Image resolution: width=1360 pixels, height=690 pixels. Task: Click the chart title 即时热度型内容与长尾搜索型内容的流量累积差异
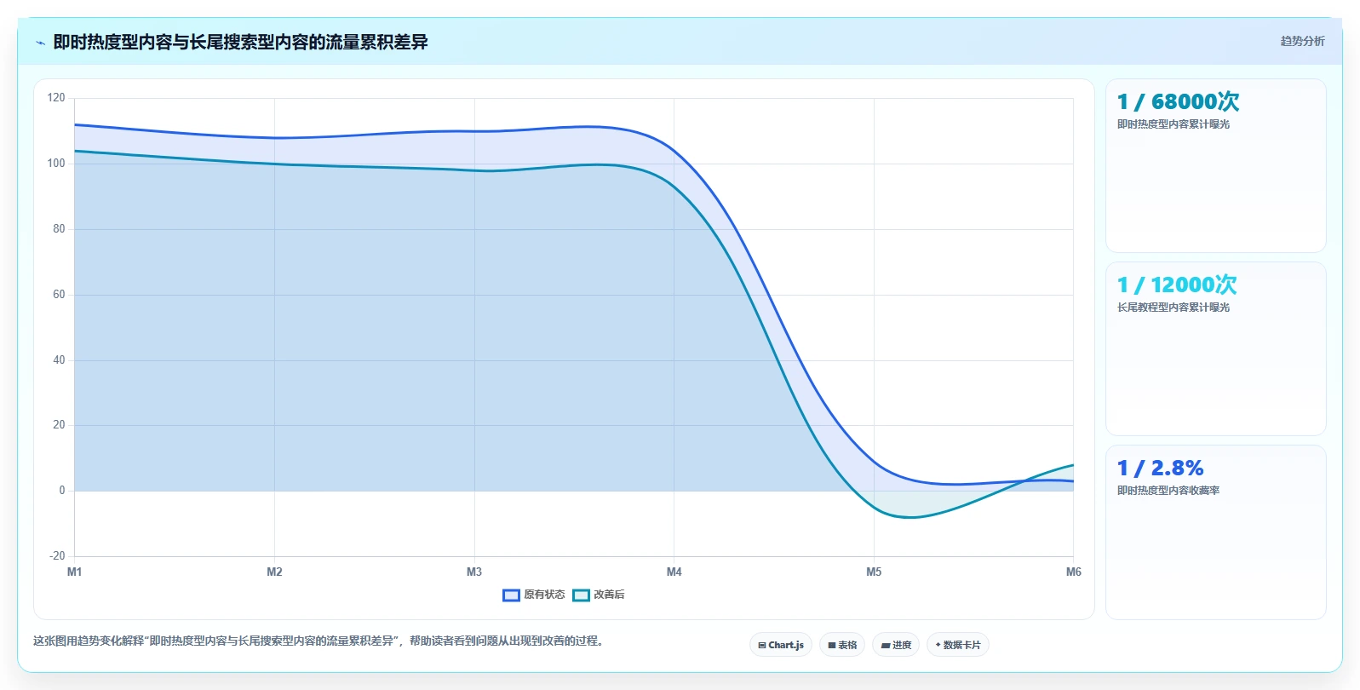point(240,42)
